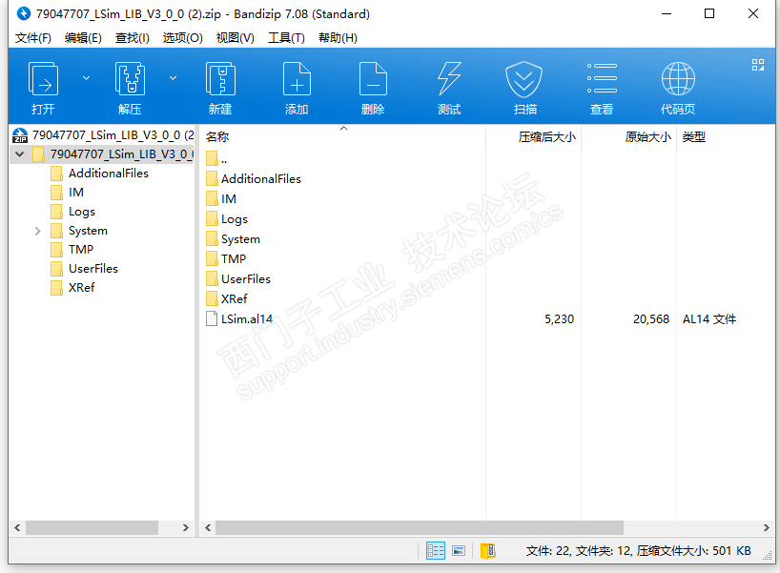The image size is (780, 573).
Task: Open the 查找(I) menu
Action: (133, 38)
